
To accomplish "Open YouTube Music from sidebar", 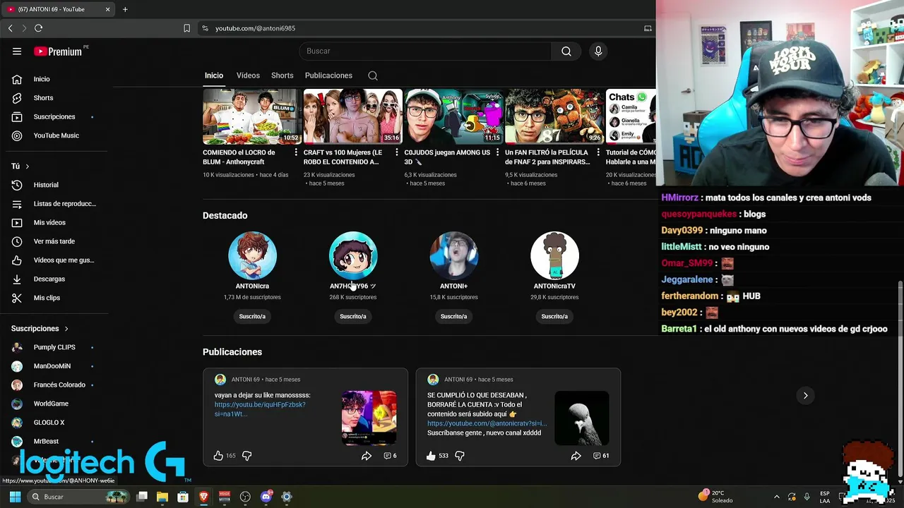I will click(x=54, y=135).
